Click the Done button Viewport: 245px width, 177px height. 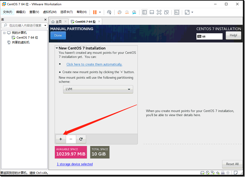click(58, 35)
